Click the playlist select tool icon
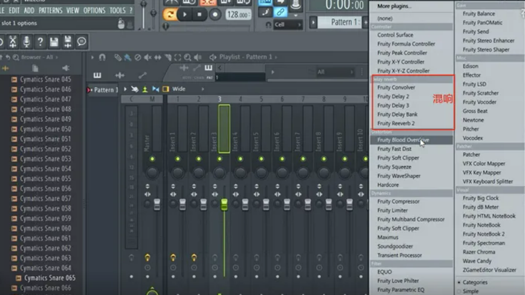525x295 pixels. [177, 57]
